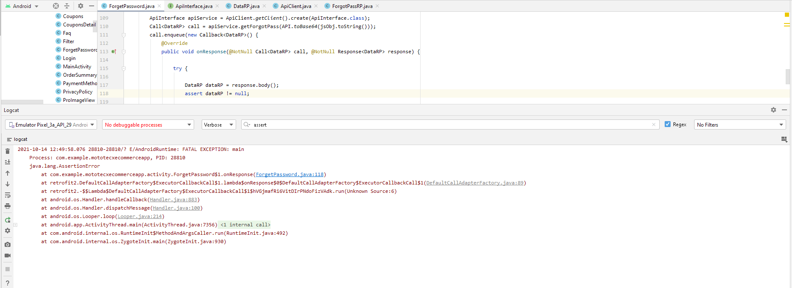The image size is (792, 288).
Task: Open the ForgotPassRP.java editor tab
Action: [352, 6]
